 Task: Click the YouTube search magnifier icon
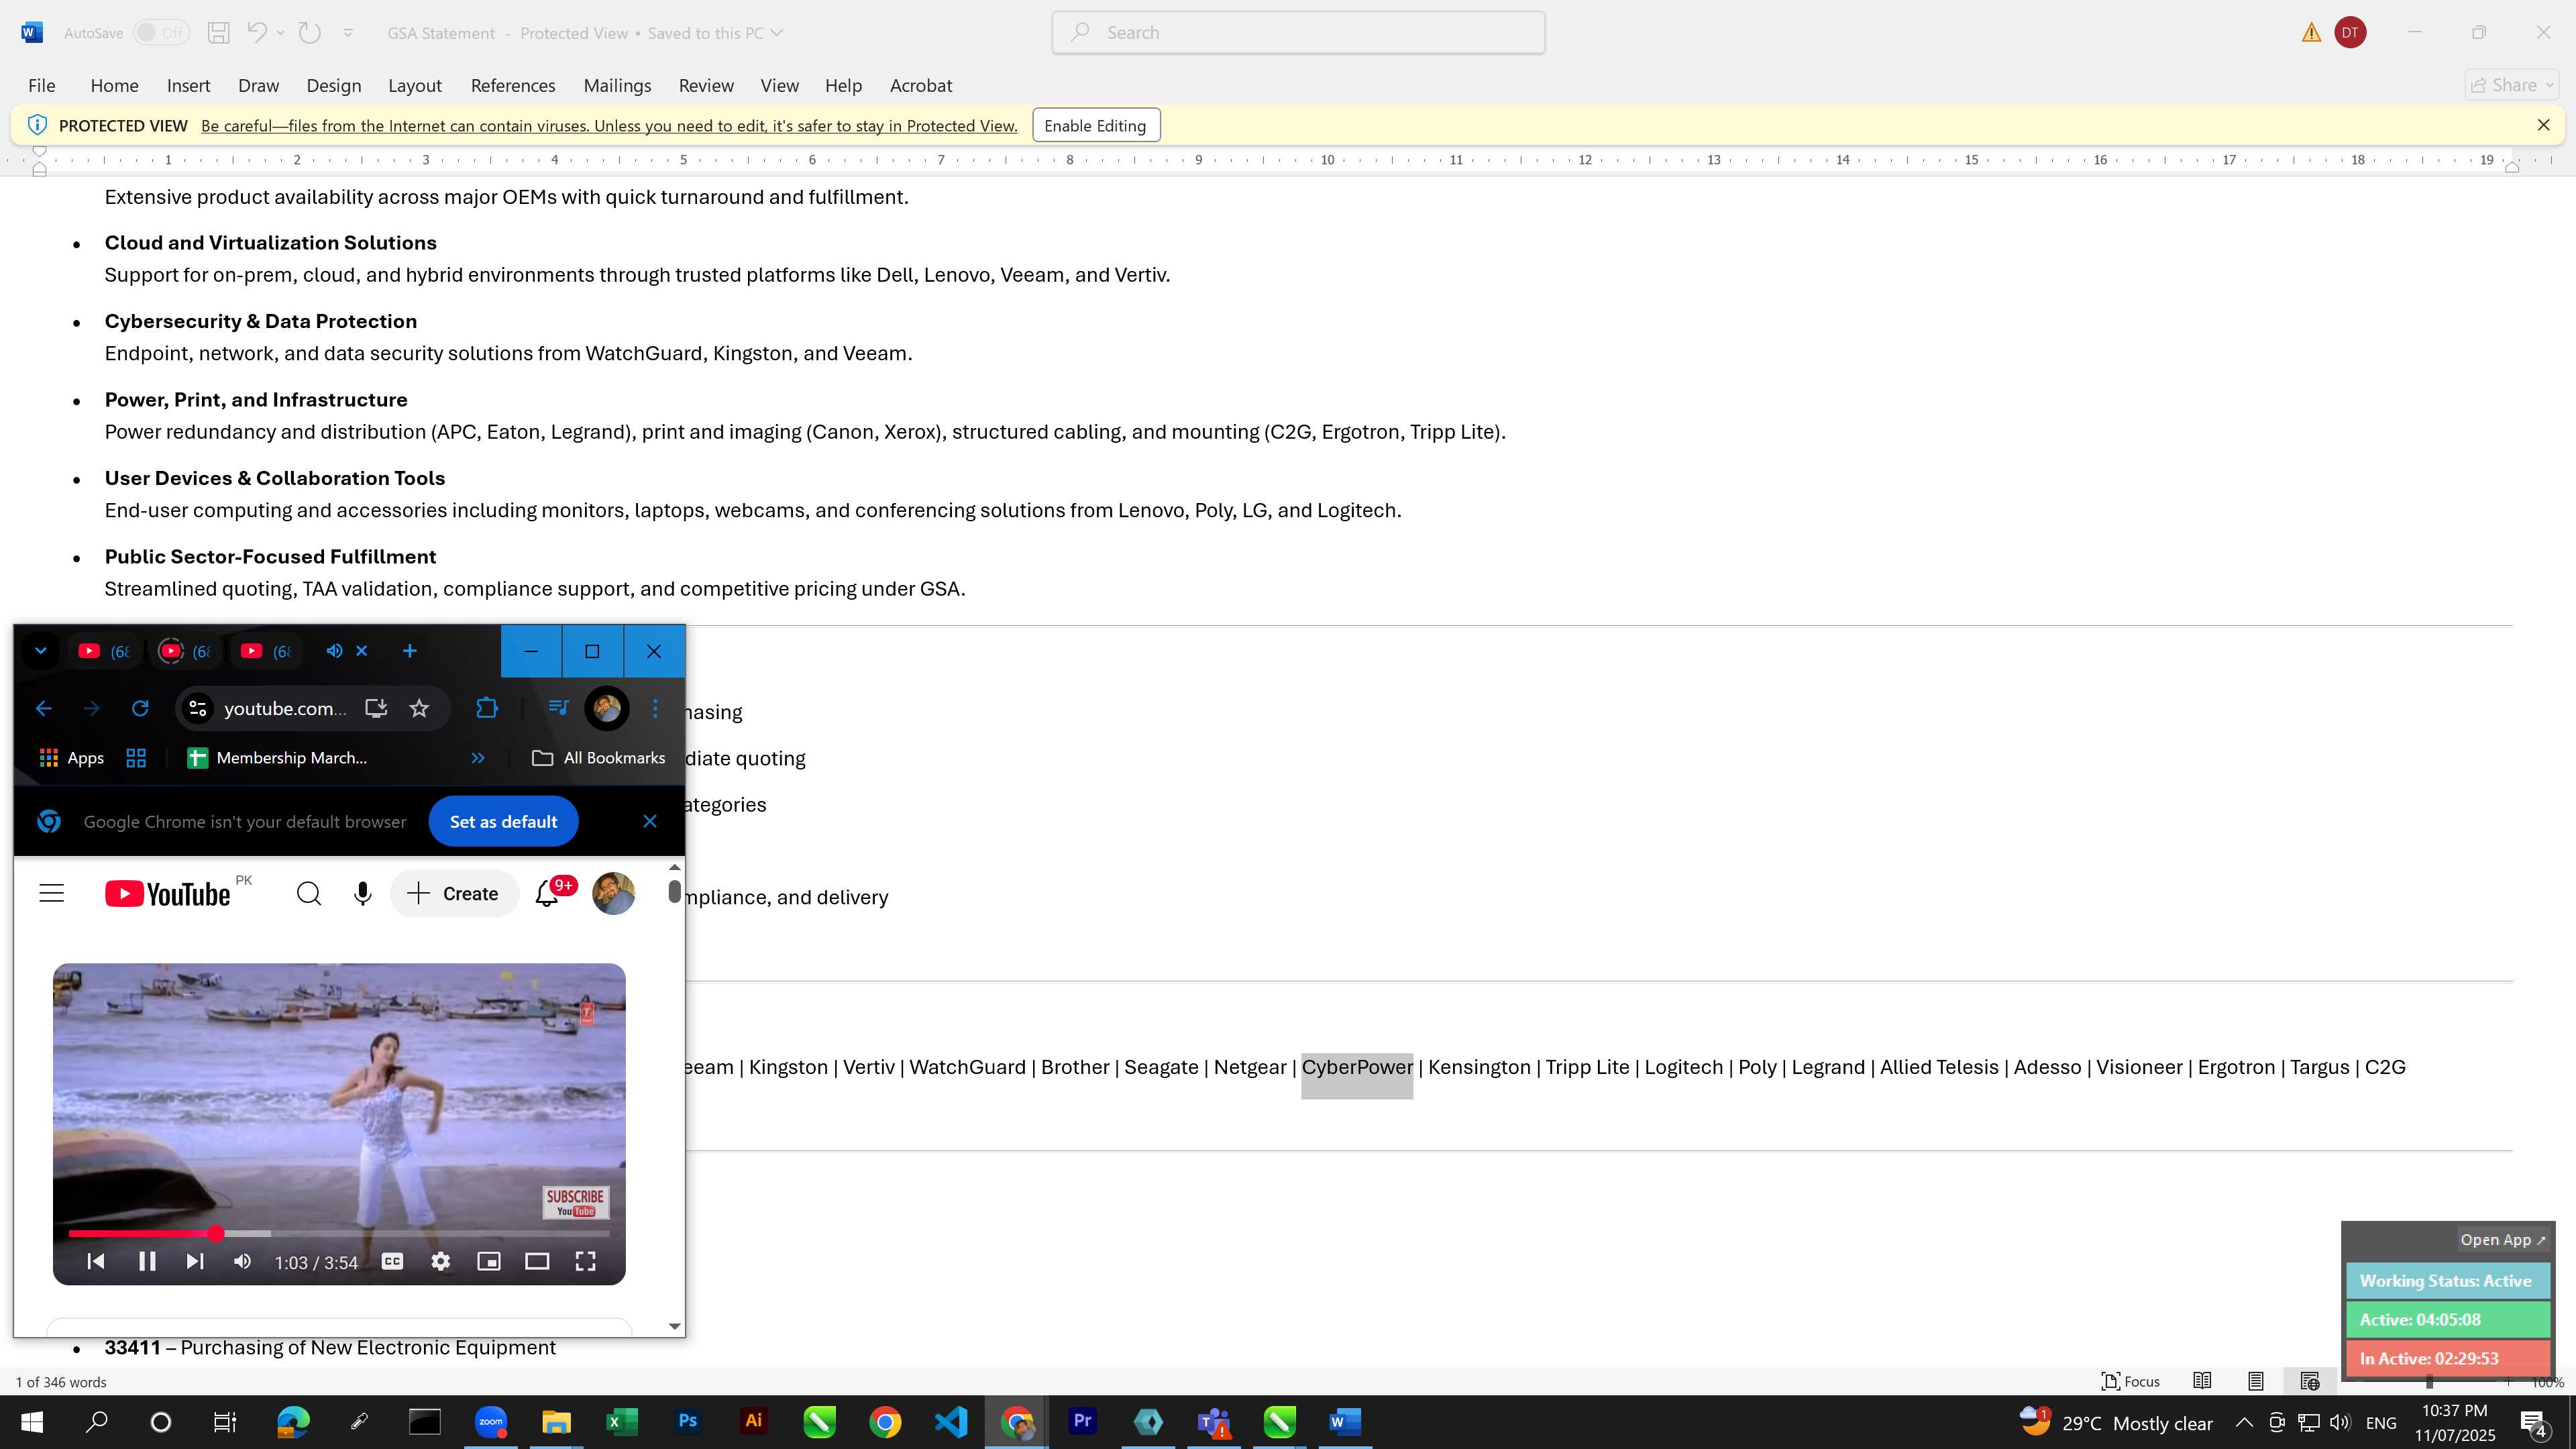(309, 894)
